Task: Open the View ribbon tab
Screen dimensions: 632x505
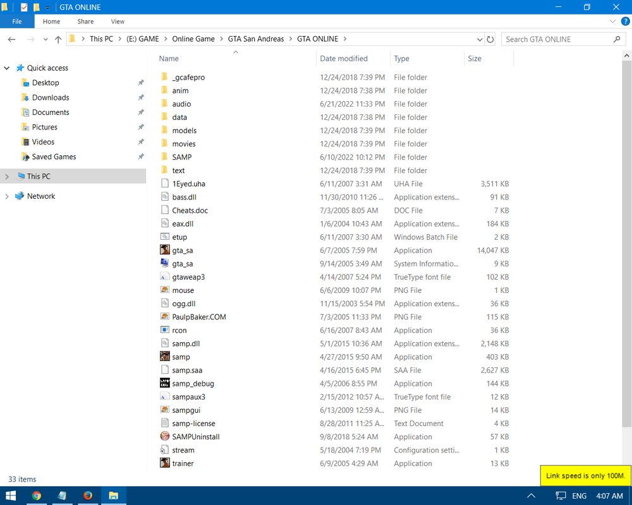Action: tap(118, 21)
